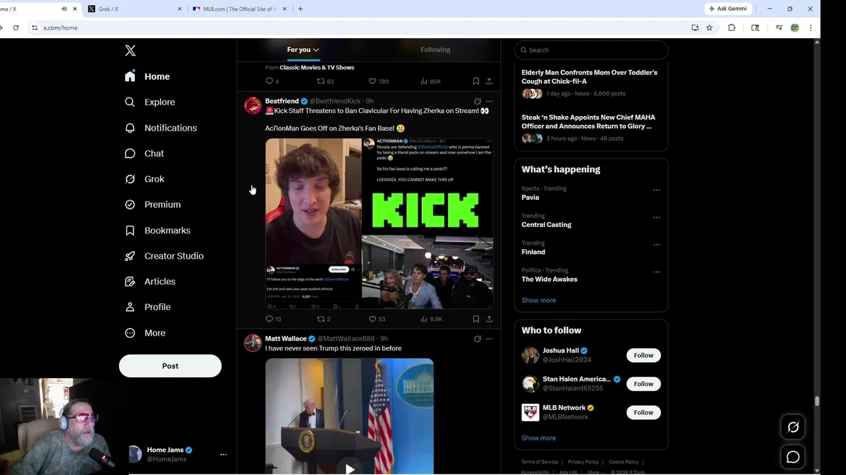Image resolution: width=846 pixels, height=475 pixels.
Task: Switch to the Following tab
Action: click(x=435, y=49)
